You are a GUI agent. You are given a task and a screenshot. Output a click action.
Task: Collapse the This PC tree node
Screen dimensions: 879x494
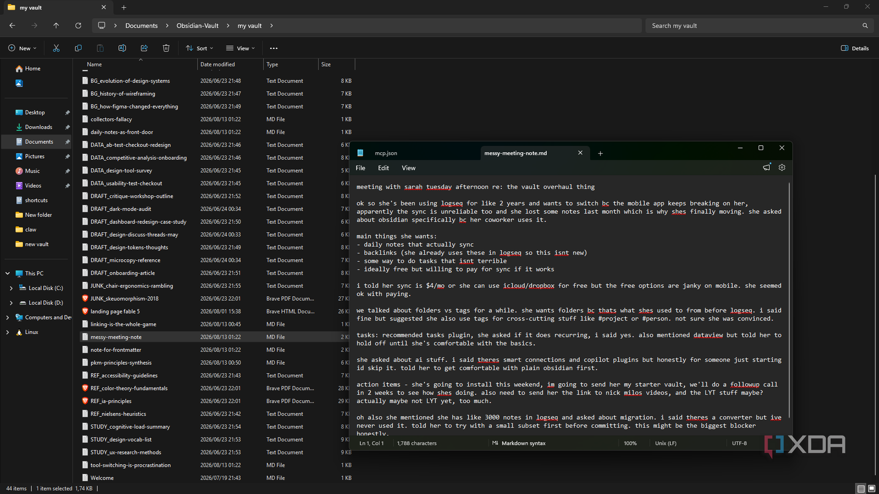7,274
